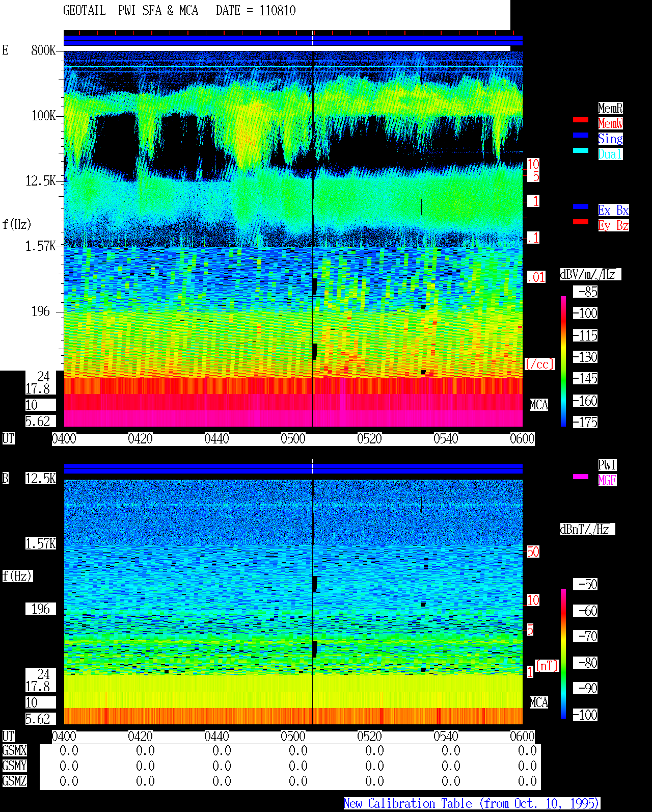Image resolution: width=652 pixels, height=812 pixels.
Task: Click the lower MCA label
Action: [538, 703]
